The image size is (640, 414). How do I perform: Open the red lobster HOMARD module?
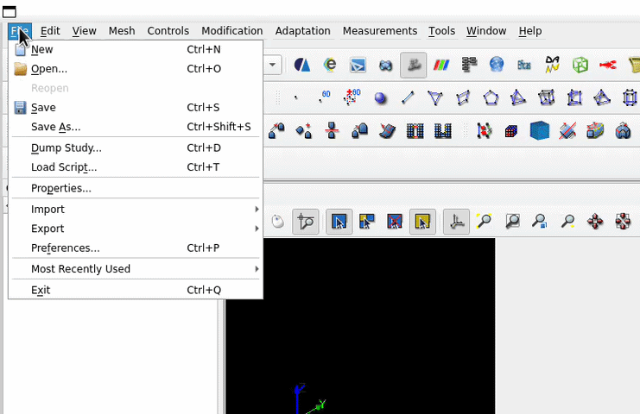(608, 65)
